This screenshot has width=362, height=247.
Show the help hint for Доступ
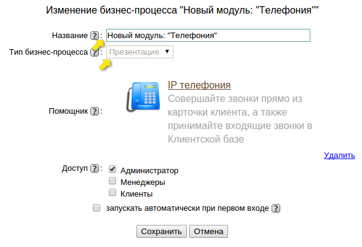pos(95,168)
